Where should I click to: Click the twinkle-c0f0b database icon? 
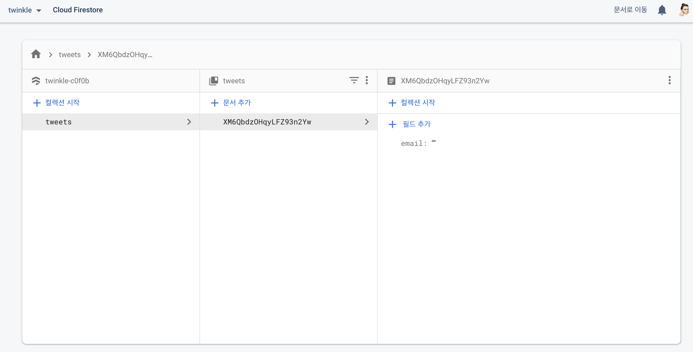tap(36, 81)
